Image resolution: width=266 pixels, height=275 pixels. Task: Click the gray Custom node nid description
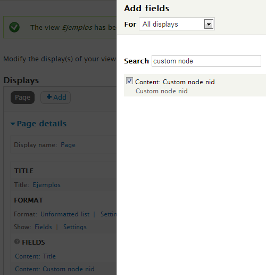[x=162, y=91]
